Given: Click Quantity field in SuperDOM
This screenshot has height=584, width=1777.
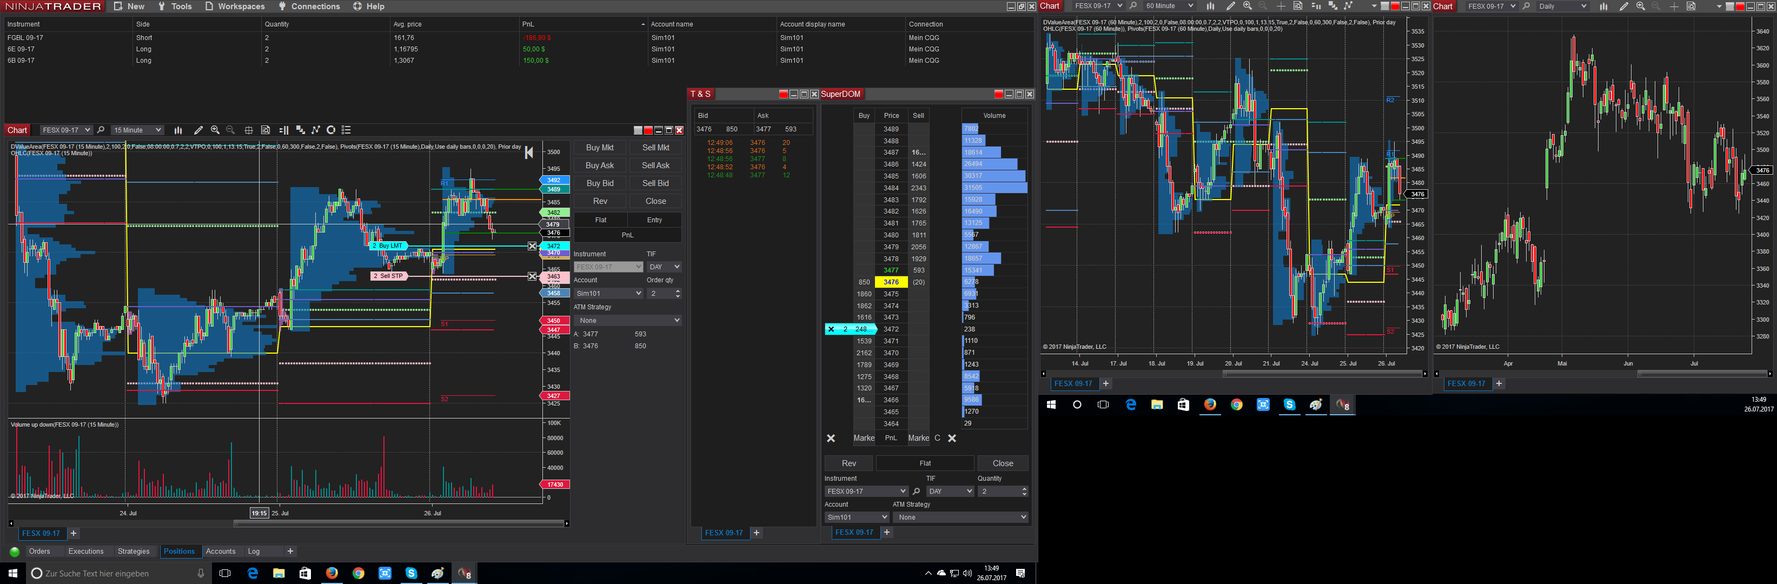Looking at the screenshot, I should [1003, 492].
